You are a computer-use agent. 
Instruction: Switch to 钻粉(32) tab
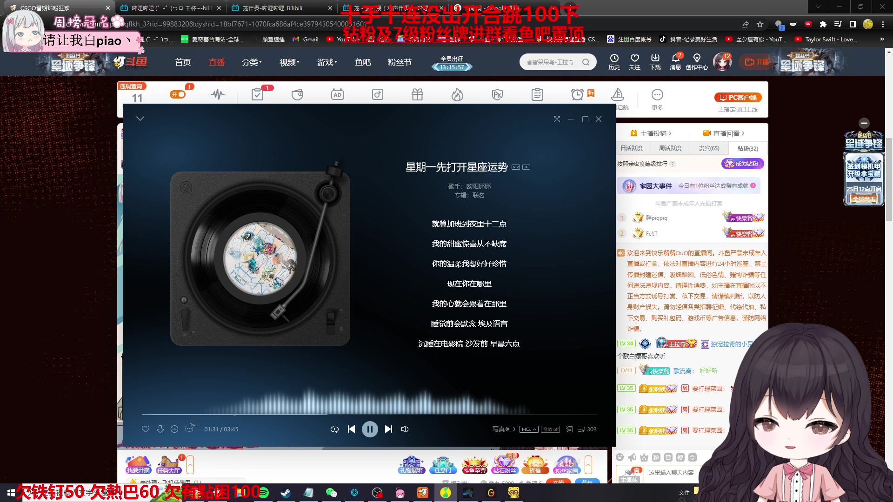point(747,148)
